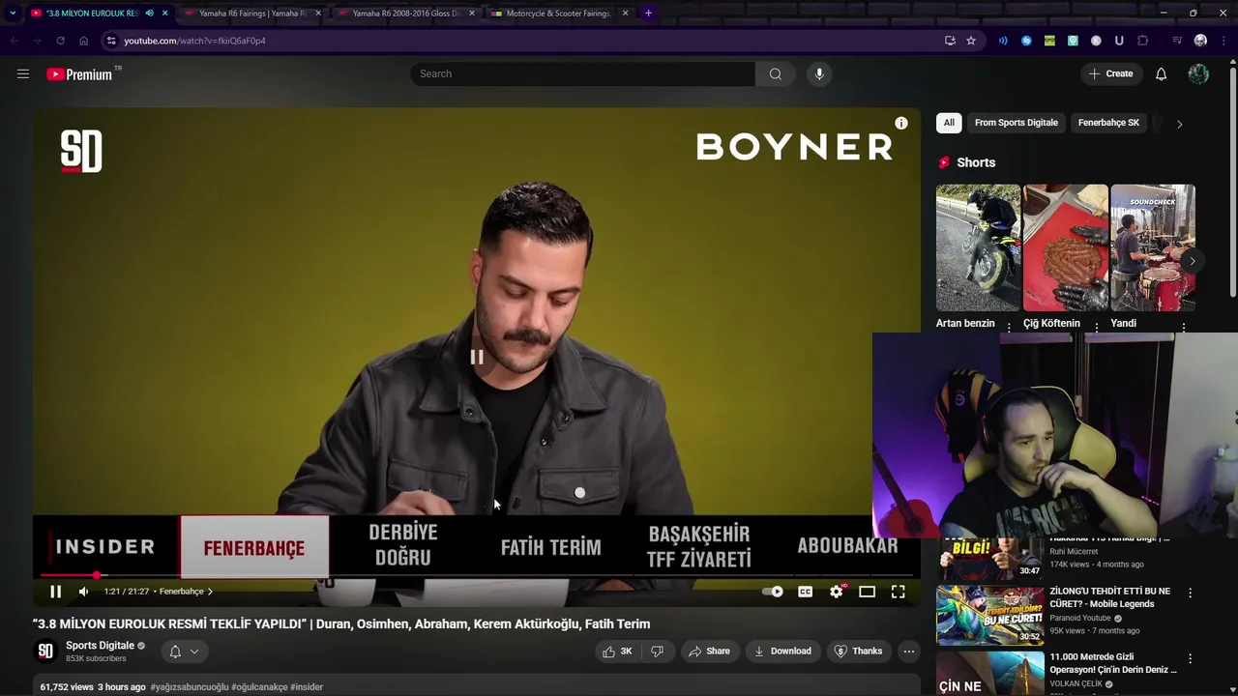Open player settings gear
The image size is (1238, 696).
837,592
